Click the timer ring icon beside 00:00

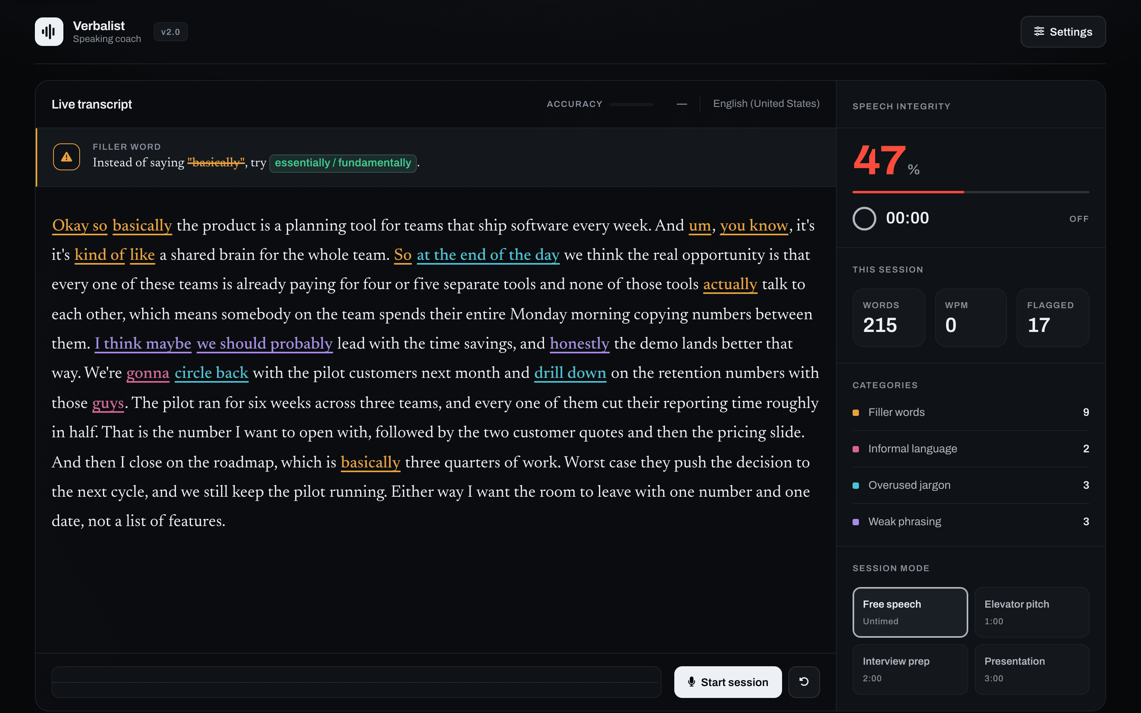864,218
